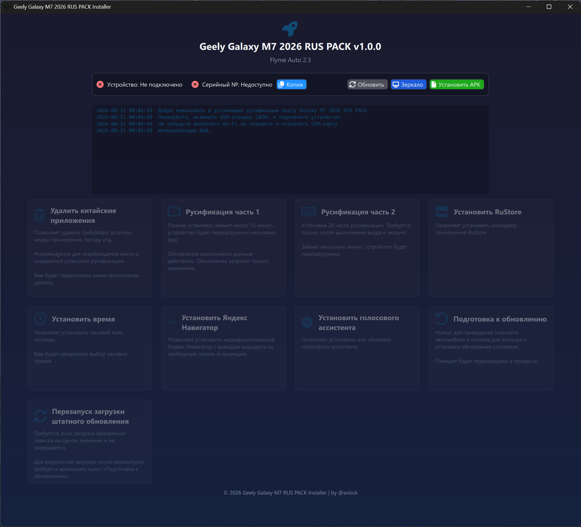Image resolution: width=581 pixels, height=527 pixels.
Task: Click the Серийный №: Недоступно status
Action: (237, 85)
